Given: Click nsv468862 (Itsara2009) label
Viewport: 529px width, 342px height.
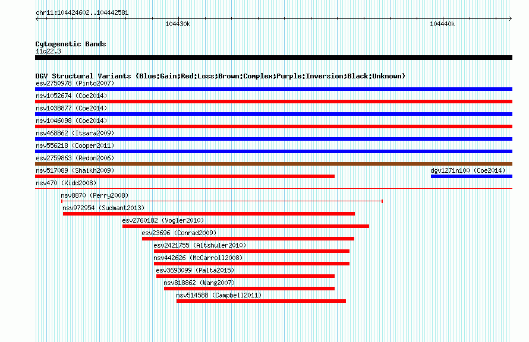Looking at the screenshot, I should (75, 133).
